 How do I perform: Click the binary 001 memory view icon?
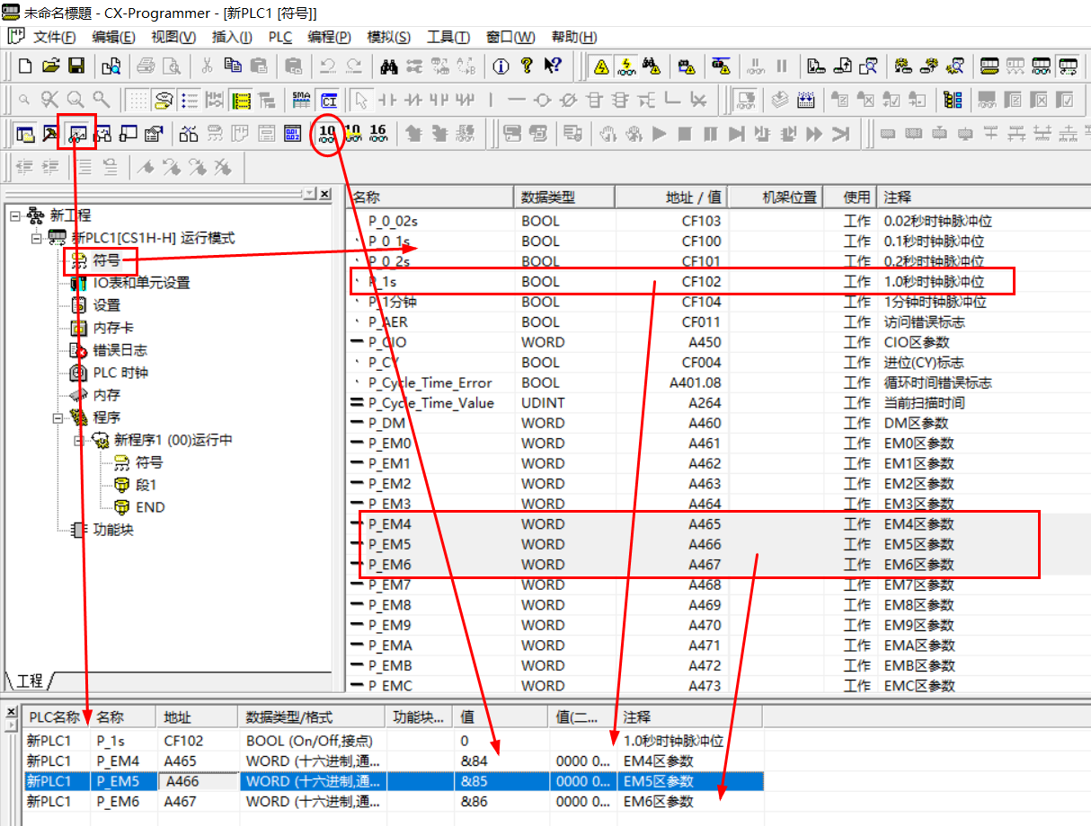point(293,134)
